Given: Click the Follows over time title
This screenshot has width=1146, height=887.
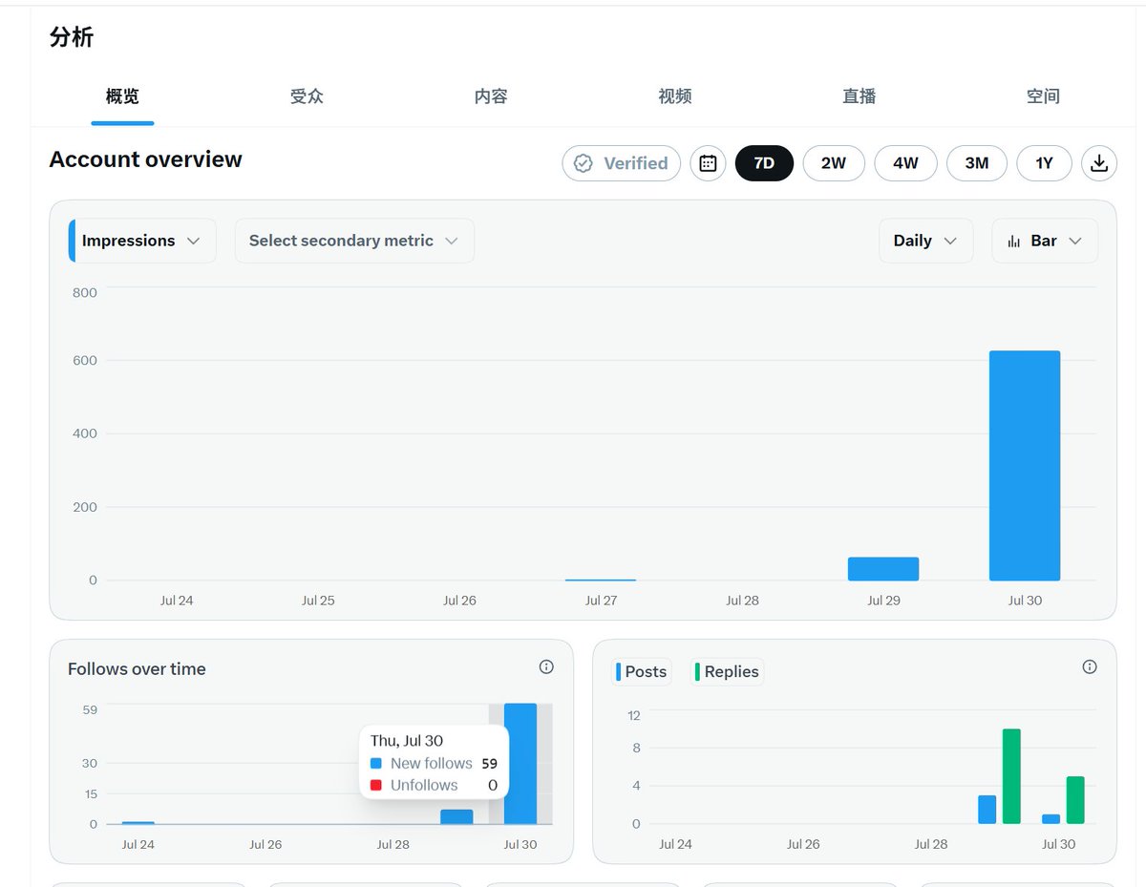Looking at the screenshot, I should click(x=137, y=669).
